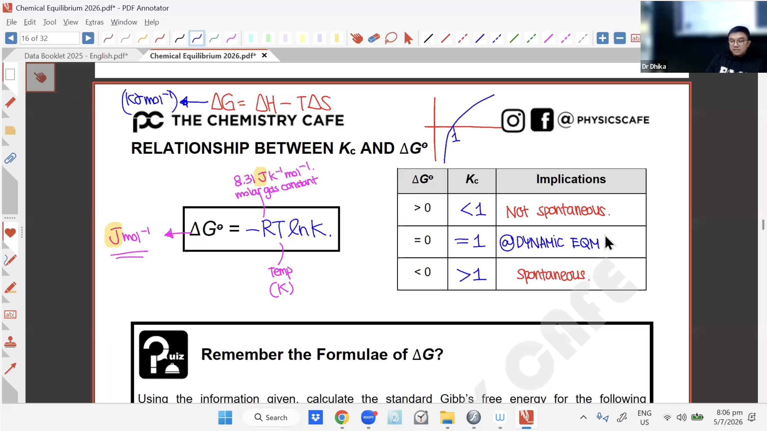Select the red dashed line tool
This screenshot has height=431, width=767.
[463, 38]
